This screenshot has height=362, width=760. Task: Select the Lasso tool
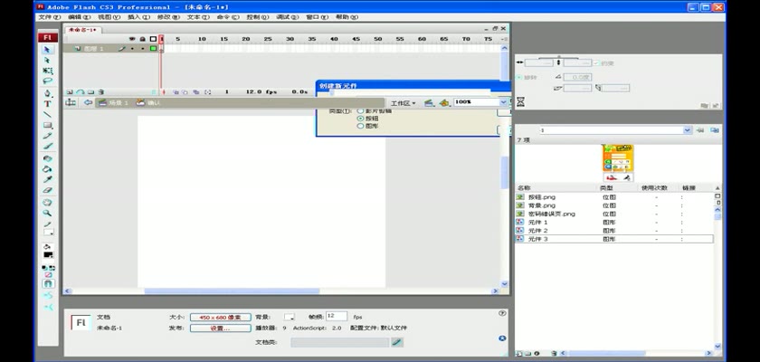click(x=47, y=81)
